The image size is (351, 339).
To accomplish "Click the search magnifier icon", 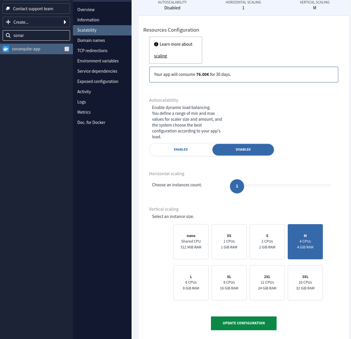I will [8, 35].
